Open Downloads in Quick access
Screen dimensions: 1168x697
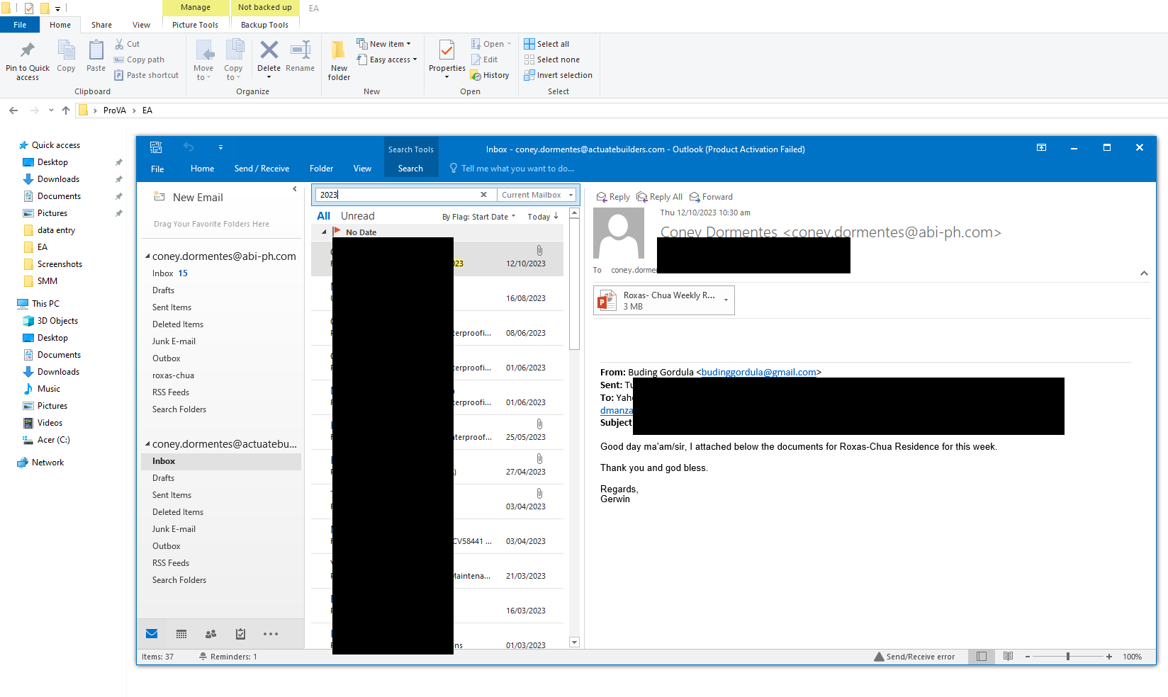pyautogui.click(x=58, y=179)
